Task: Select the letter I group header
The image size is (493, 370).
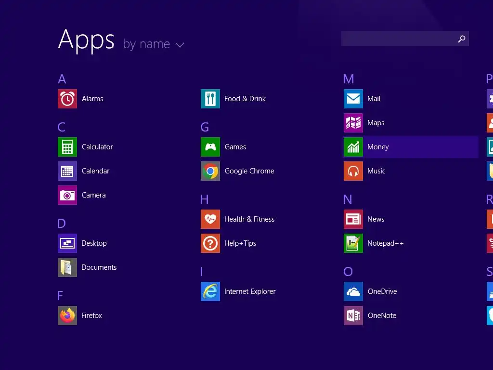Action: [202, 272]
